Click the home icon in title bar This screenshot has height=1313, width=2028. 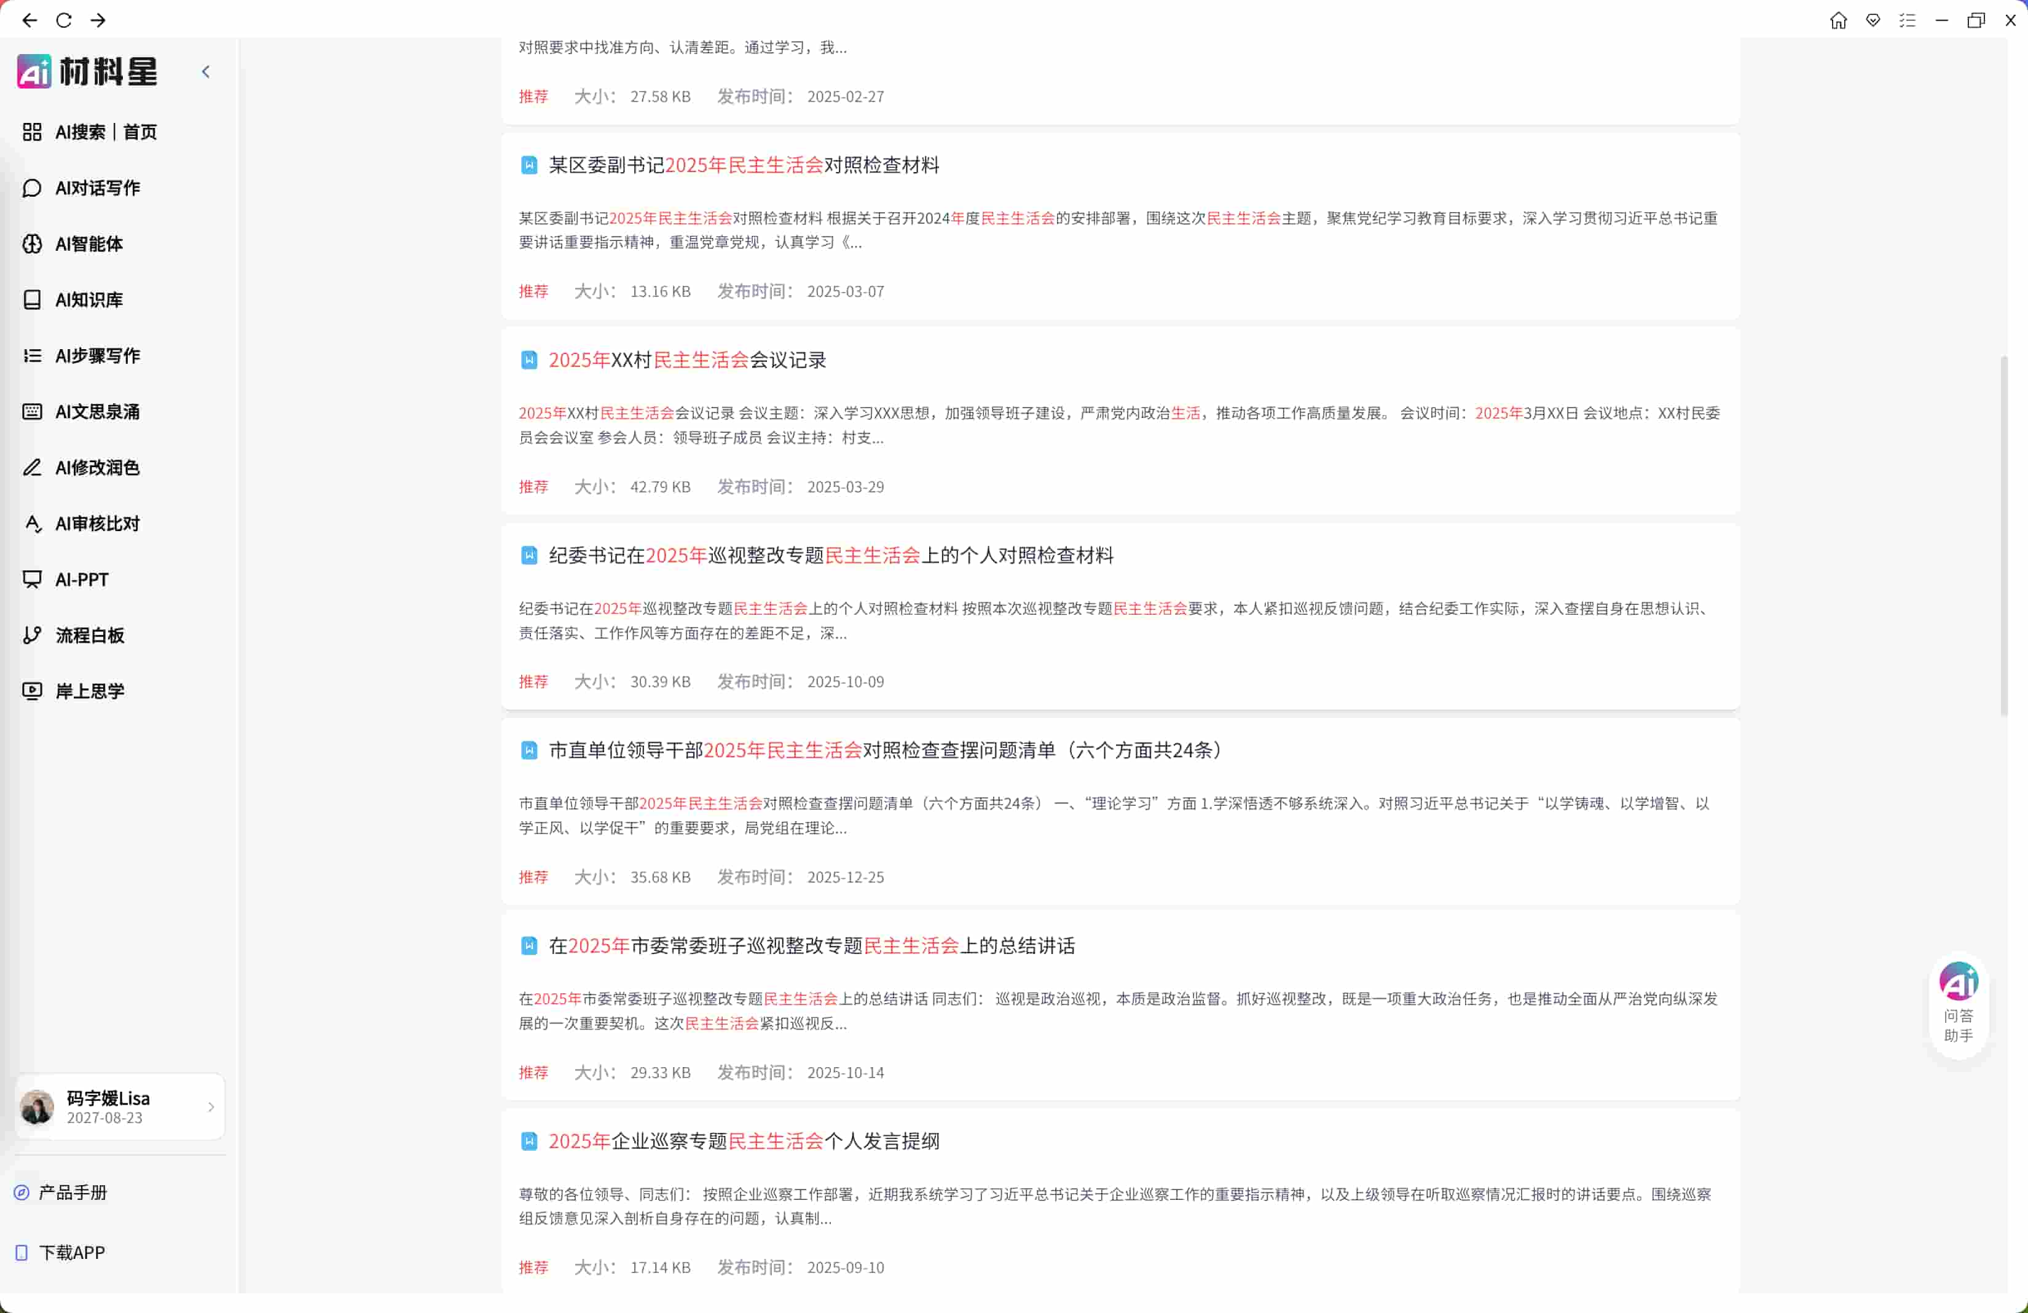(x=1838, y=20)
